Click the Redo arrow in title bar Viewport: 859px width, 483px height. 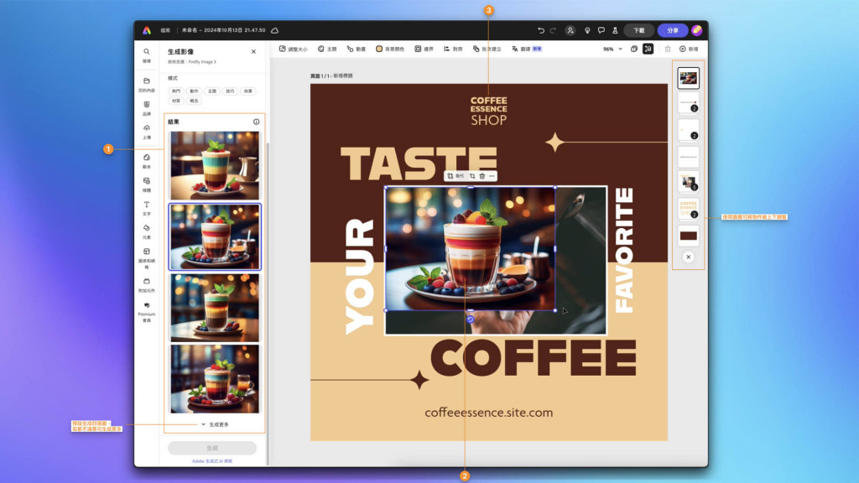point(553,30)
